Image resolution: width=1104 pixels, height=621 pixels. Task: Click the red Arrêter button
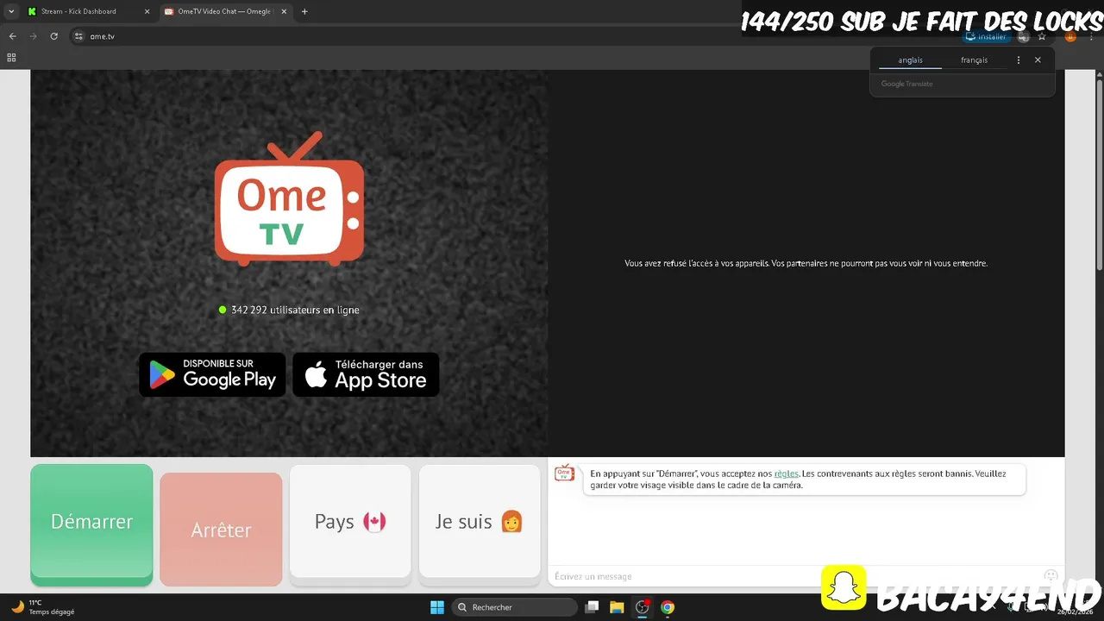pyautogui.click(x=221, y=530)
